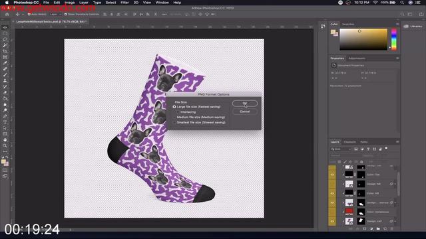The width and height of the screenshot is (426, 239).
Task: Add layer mask icon at Layers bottom
Action: click(365, 228)
